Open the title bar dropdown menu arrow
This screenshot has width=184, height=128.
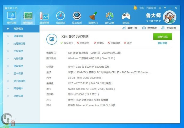pyautogui.click(x=165, y=8)
